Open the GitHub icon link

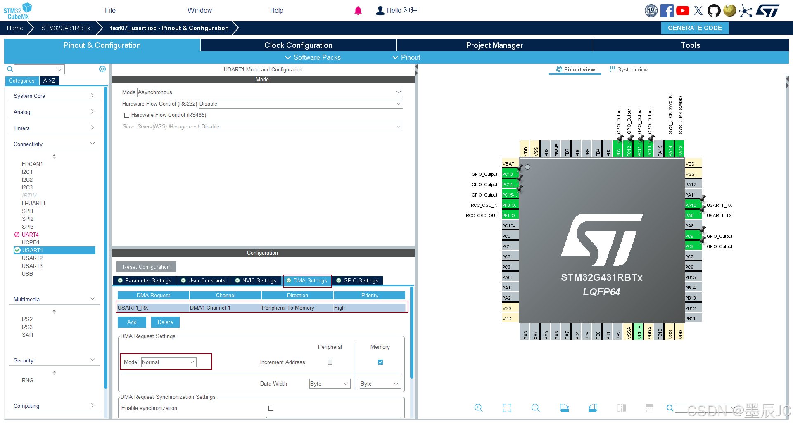coord(714,11)
